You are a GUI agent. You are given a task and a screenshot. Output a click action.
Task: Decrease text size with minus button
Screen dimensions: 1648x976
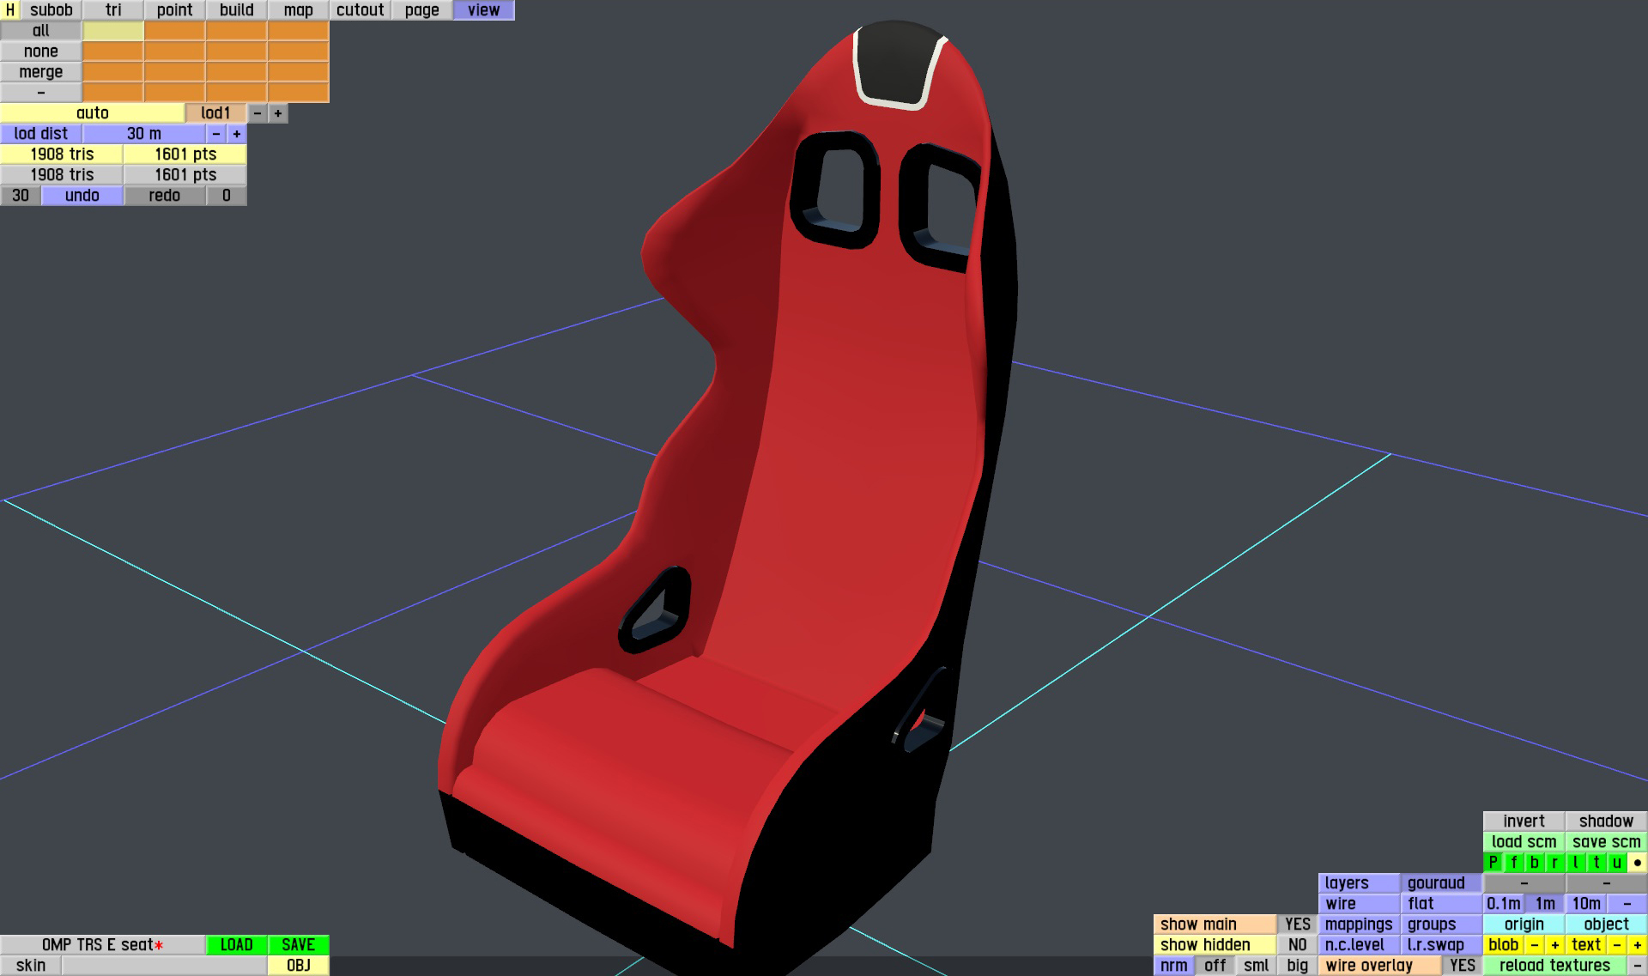pos(1616,945)
